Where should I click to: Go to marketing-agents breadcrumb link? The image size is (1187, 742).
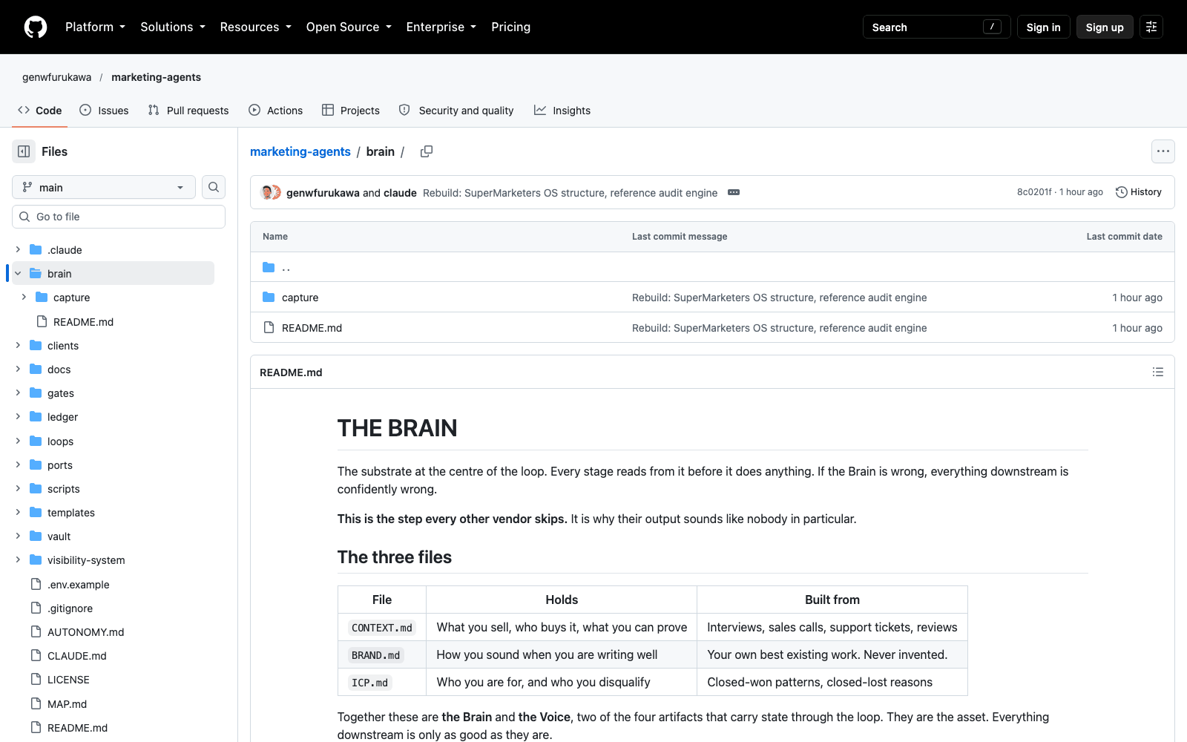tap(300, 151)
